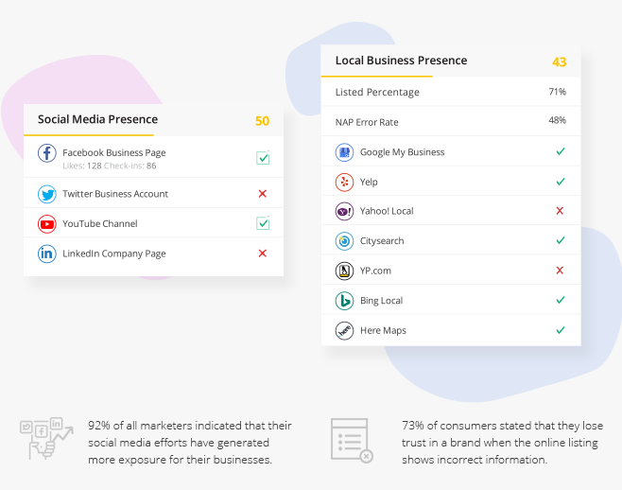Select the Social Media Presence heading
The width and height of the screenshot is (622, 490).
point(97,120)
